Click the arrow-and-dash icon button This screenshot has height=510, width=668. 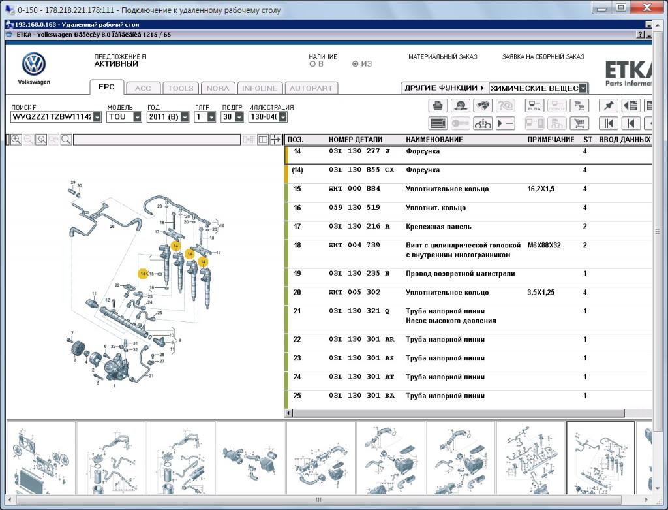(506, 123)
